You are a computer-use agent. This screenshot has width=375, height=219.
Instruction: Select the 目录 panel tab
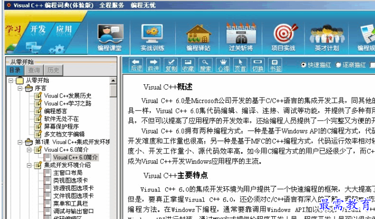[15, 70]
